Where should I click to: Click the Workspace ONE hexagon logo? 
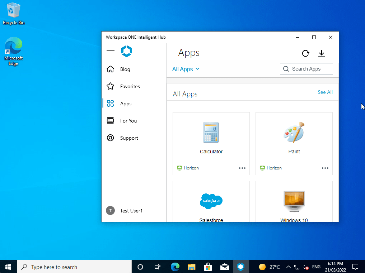[127, 52]
